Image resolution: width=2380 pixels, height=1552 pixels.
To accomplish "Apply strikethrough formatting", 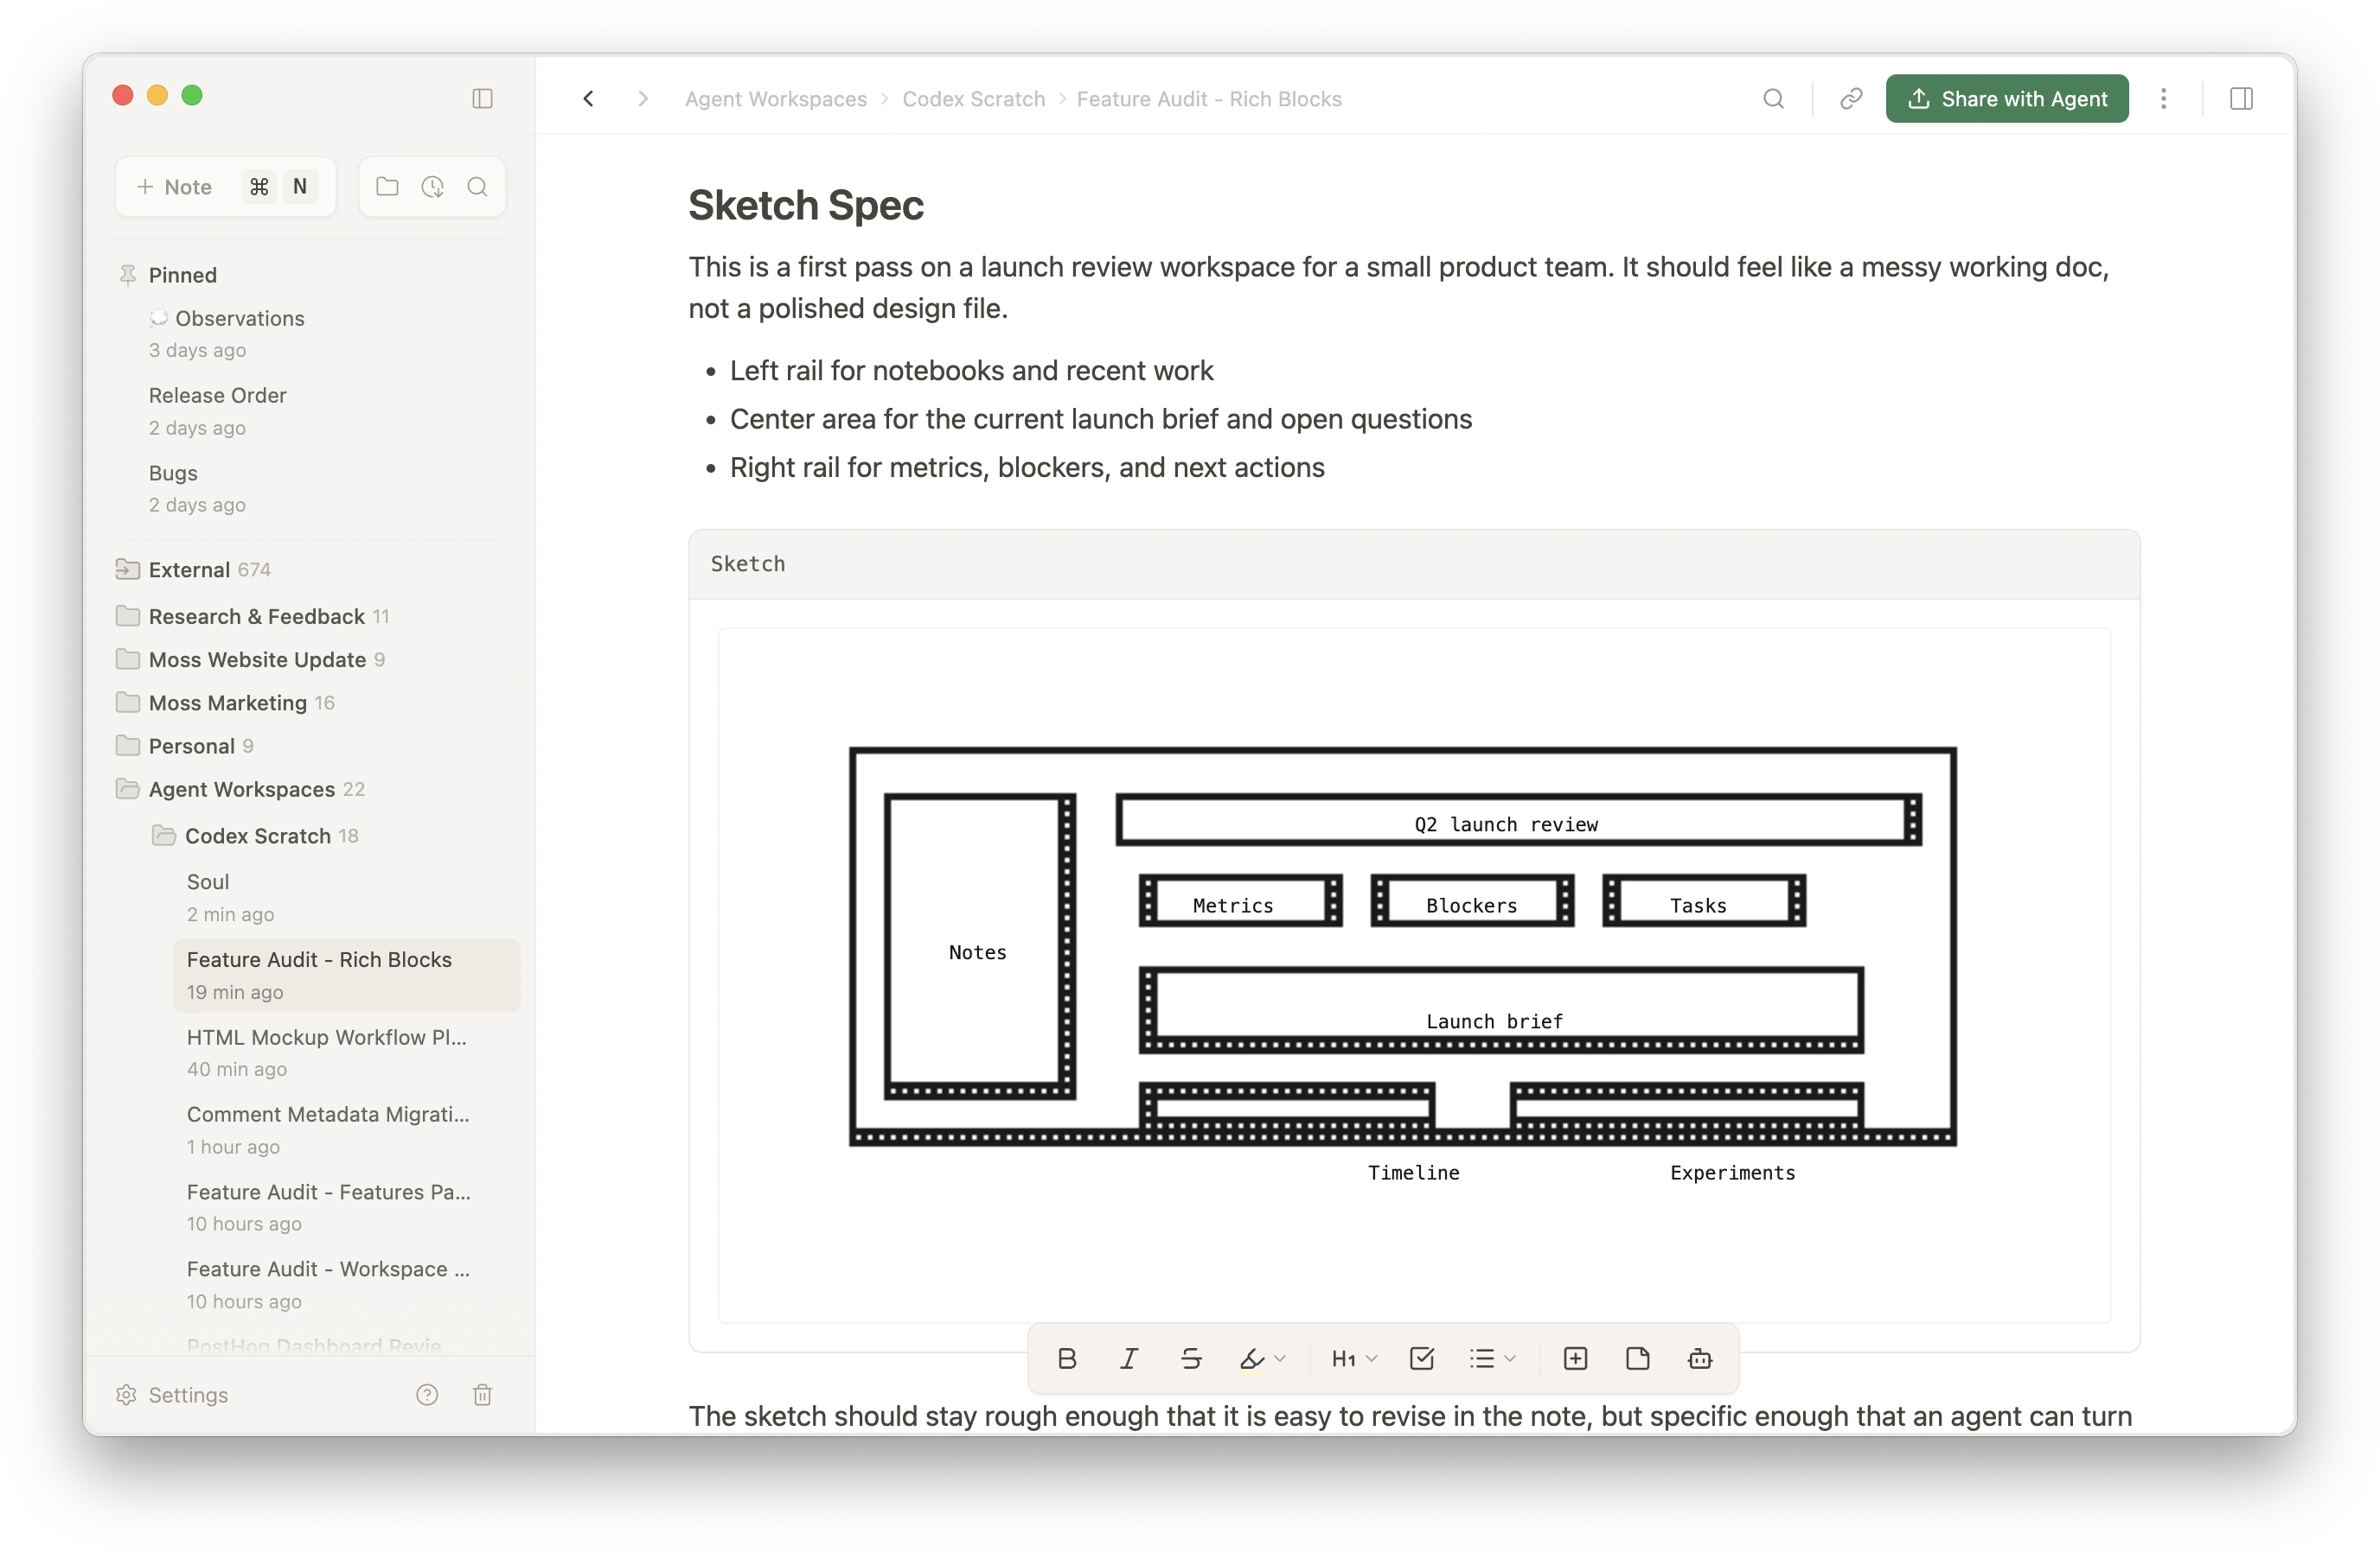I will [x=1191, y=1358].
